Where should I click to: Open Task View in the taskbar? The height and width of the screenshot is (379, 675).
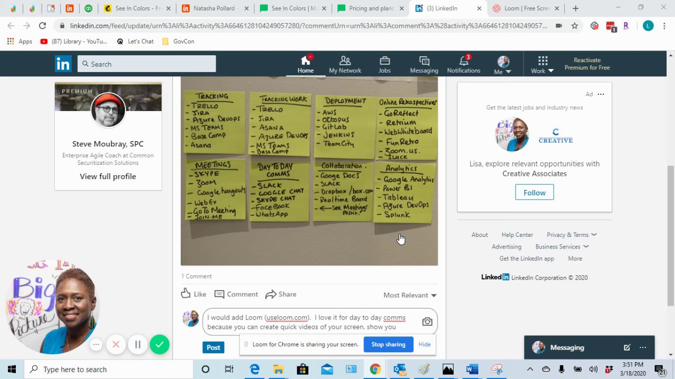click(x=229, y=370)
